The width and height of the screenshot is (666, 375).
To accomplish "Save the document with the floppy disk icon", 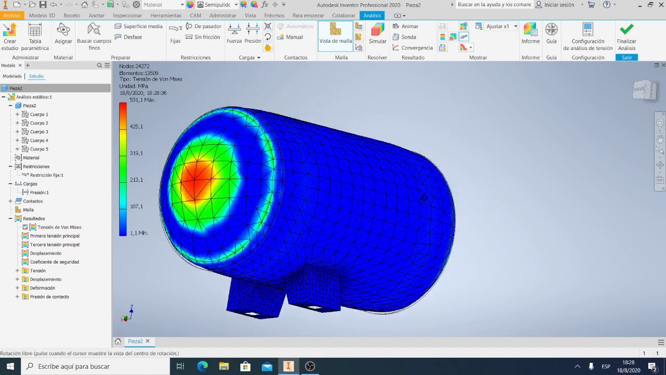I will 43,5.
